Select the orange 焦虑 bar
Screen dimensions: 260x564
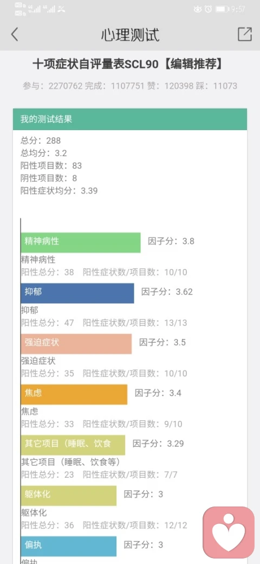74,394
